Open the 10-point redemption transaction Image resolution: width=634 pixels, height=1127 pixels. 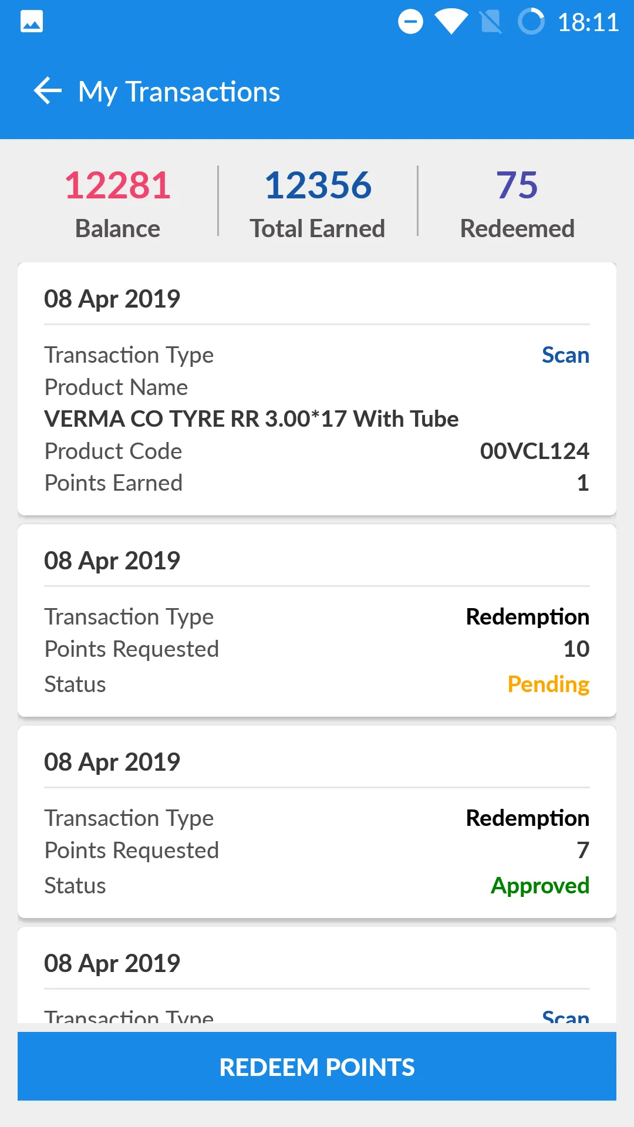tap(317, 620)
